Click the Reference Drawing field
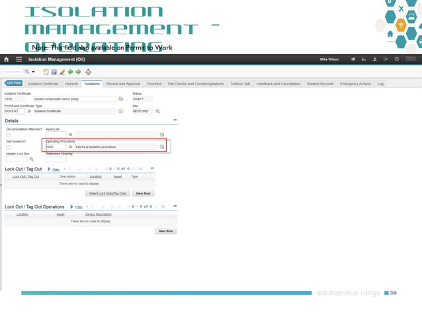This screenshot has width=422, height=316. (x=56, y=159)
